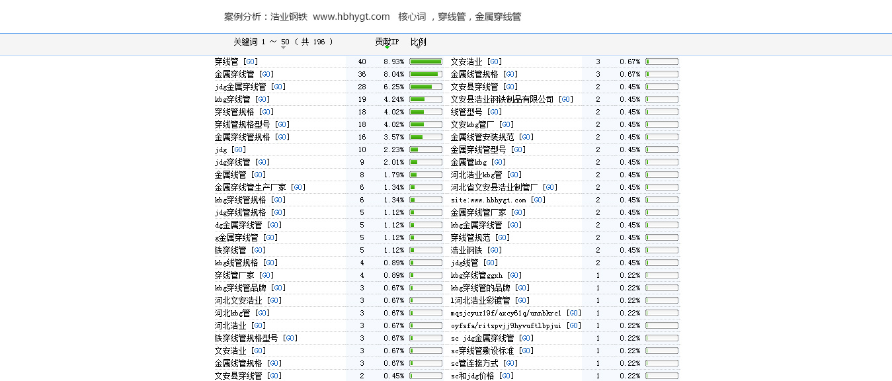Click GO link for site:www.hbhygt.com

pos(538,200)
